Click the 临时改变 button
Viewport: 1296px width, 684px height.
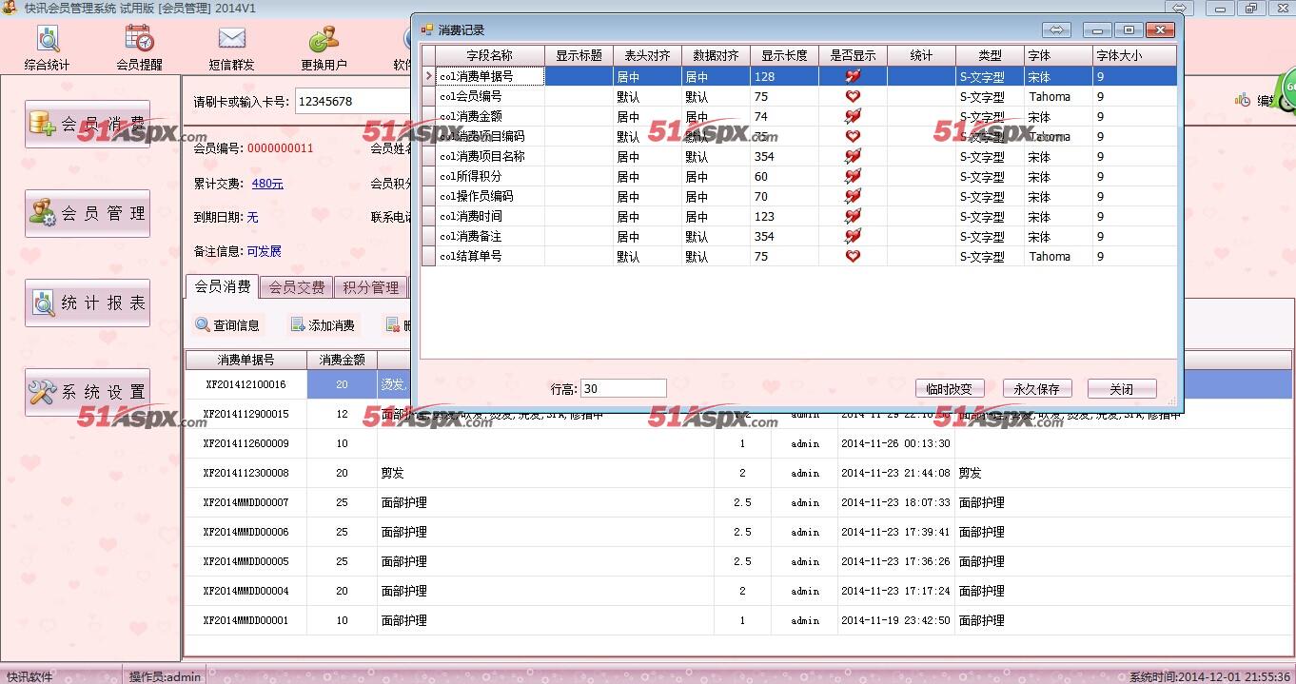click(949, 389)
